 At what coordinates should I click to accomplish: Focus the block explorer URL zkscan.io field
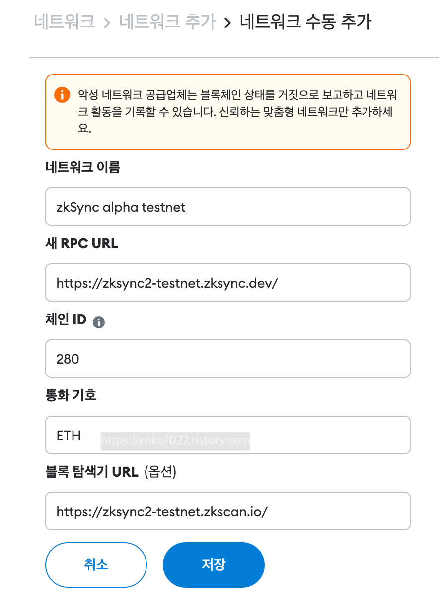point(228,511)
